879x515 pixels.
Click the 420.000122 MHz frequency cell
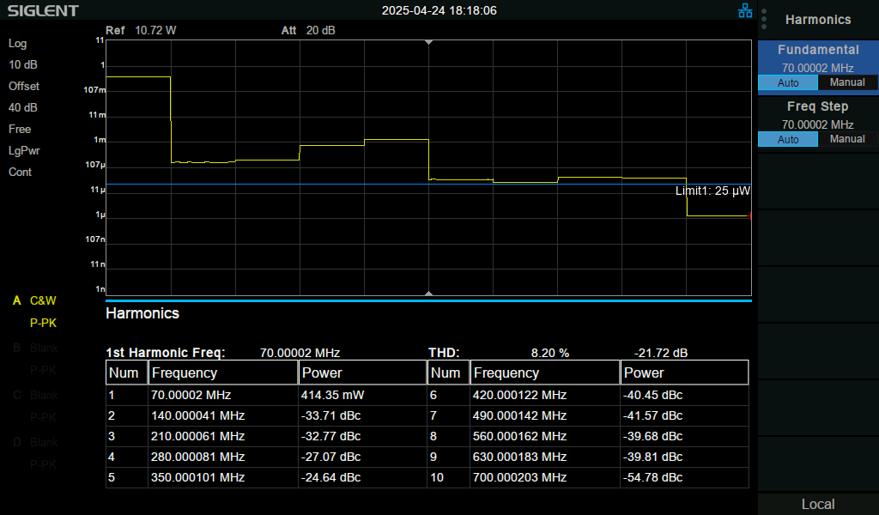click(x=545, y=395)
